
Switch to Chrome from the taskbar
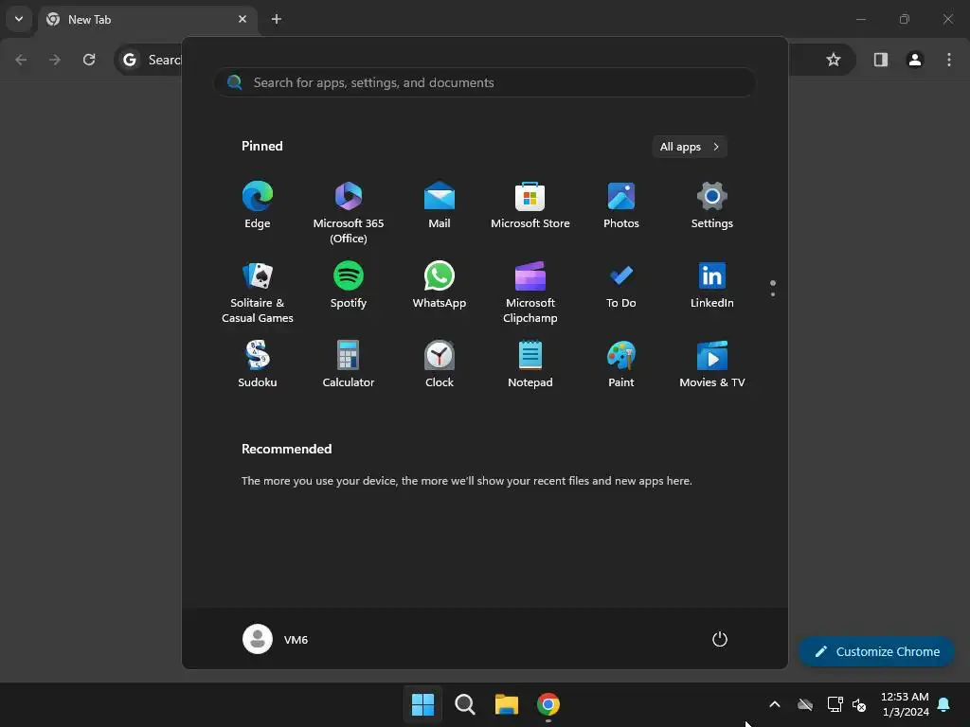click(548, 704)
